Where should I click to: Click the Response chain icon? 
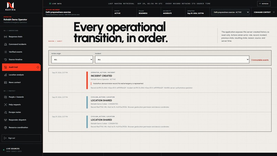point(5,37)
